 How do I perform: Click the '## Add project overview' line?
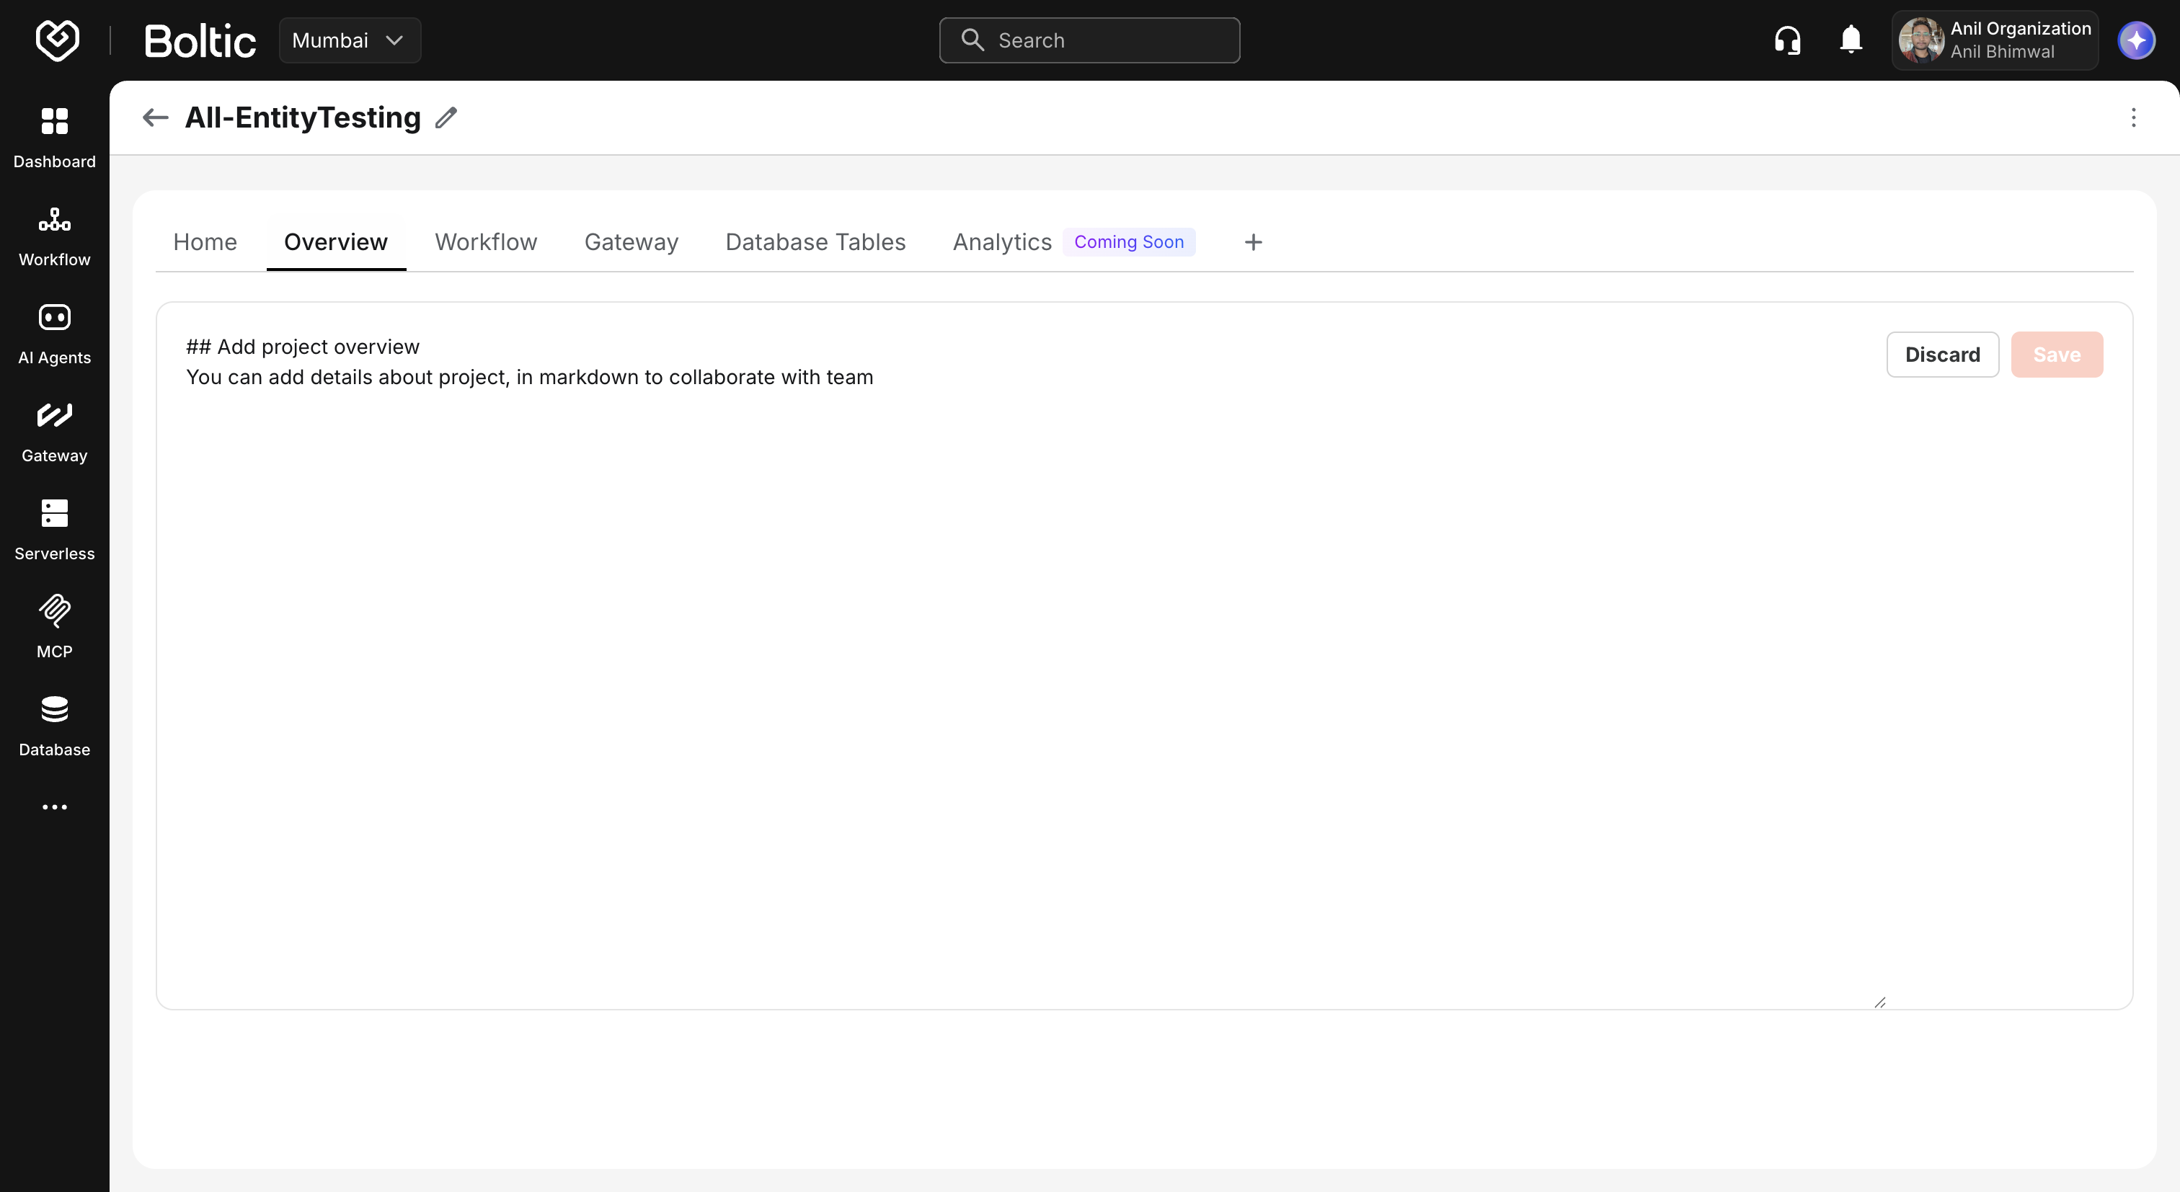click(303, 347)
